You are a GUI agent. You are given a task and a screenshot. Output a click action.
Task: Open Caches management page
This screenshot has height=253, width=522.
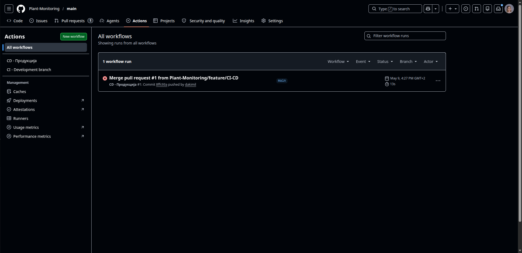click(46, 92)
